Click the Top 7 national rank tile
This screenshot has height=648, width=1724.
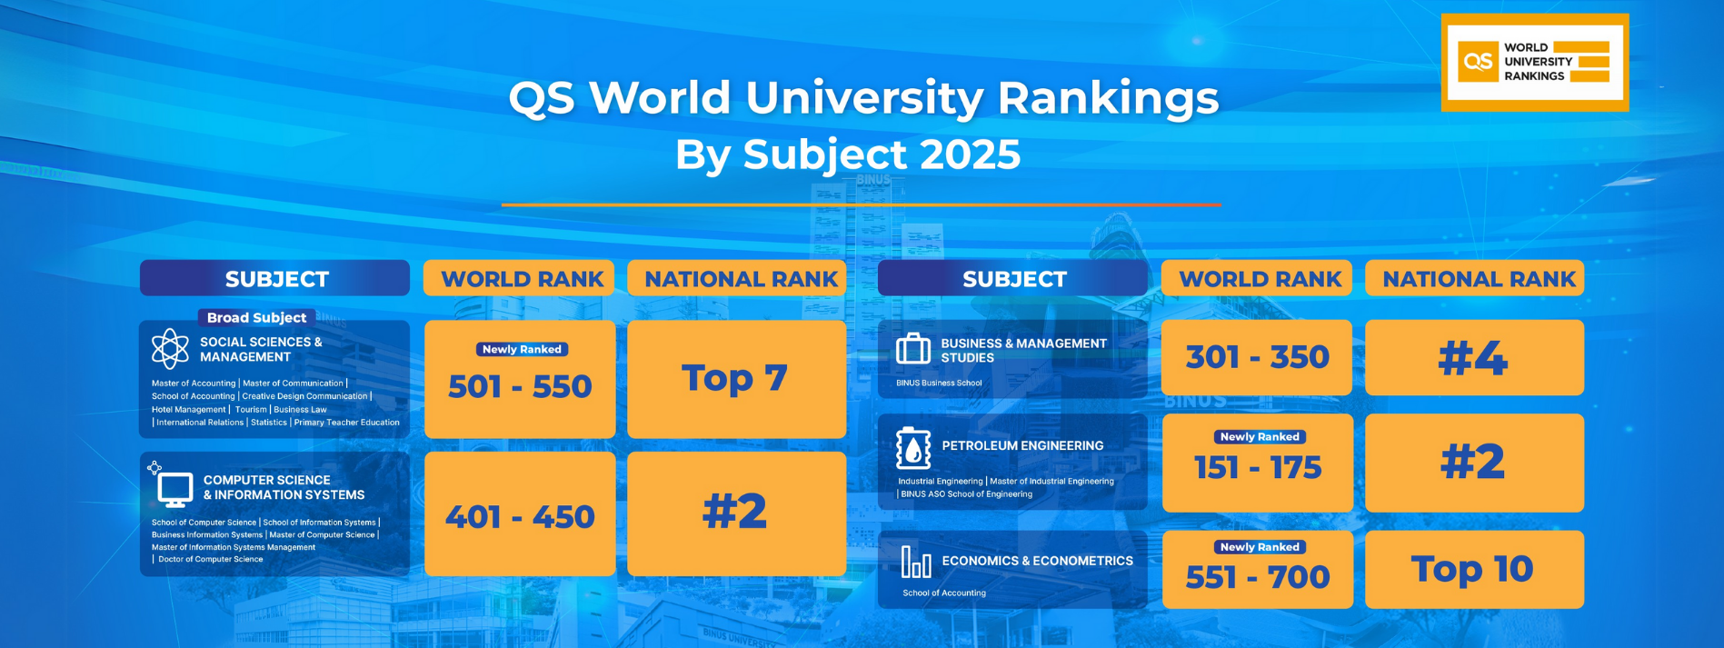737,379
